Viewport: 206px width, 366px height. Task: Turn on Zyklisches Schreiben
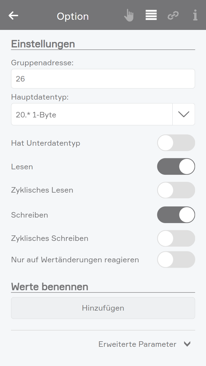pos(176,238)
